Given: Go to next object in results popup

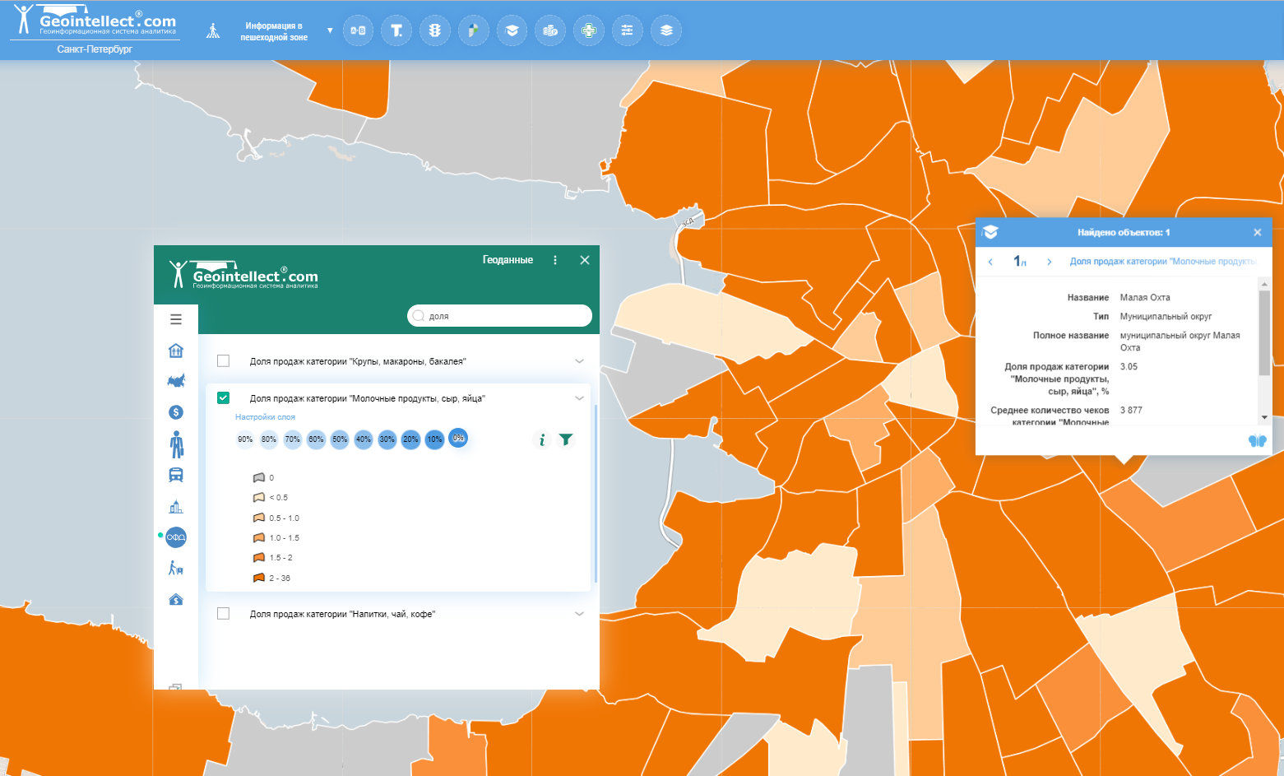Looking at the screenshot, I should [1049, 262].
